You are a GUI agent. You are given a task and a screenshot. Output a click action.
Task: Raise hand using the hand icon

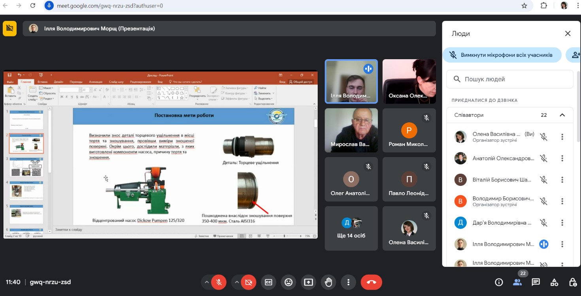328,282
